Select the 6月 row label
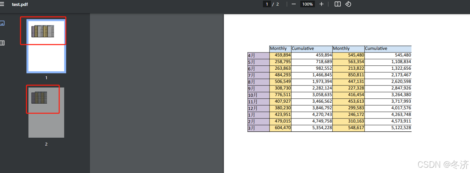Screen dimensions: 470x173 coord(251,69)
